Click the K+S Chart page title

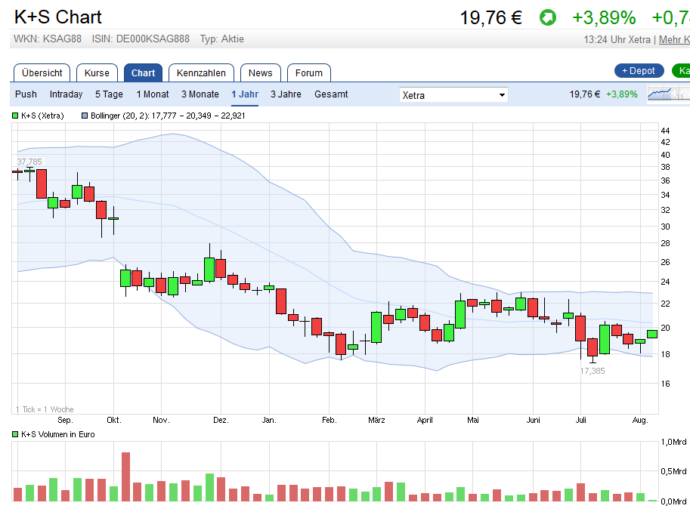click(58, 17)
